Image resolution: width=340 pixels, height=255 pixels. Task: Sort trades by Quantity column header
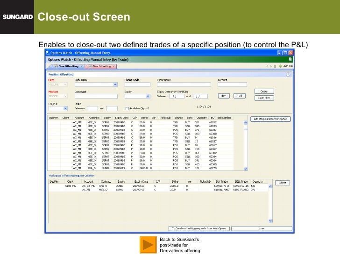coord(201,118)
